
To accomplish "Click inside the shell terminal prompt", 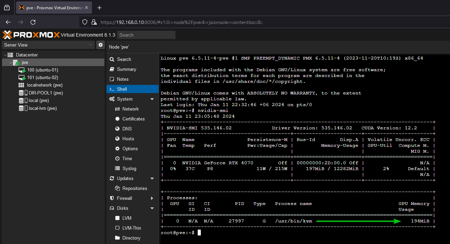I will (199, 233).
